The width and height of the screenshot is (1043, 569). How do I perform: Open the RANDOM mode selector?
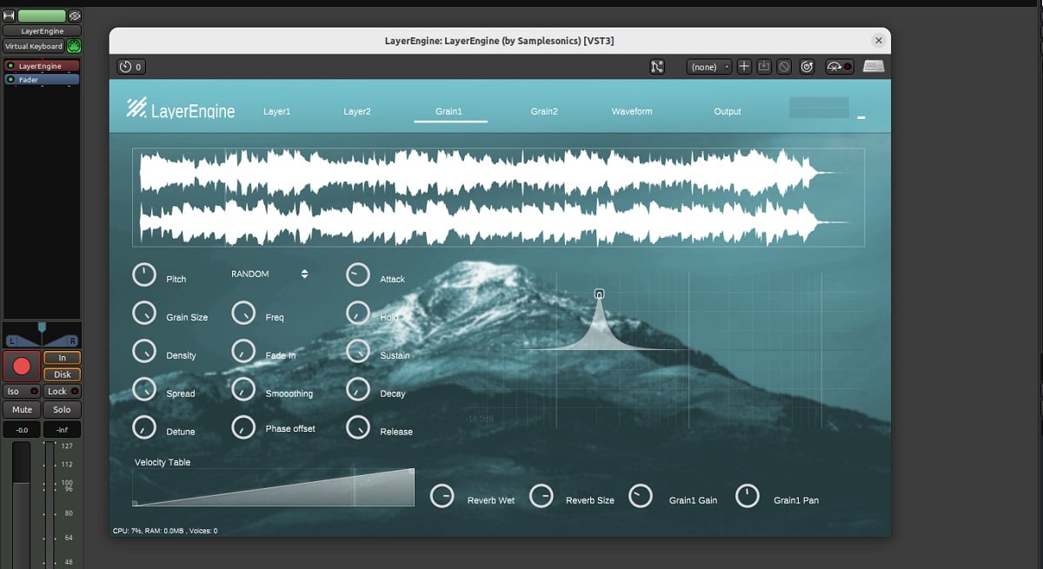coord(269,274)
